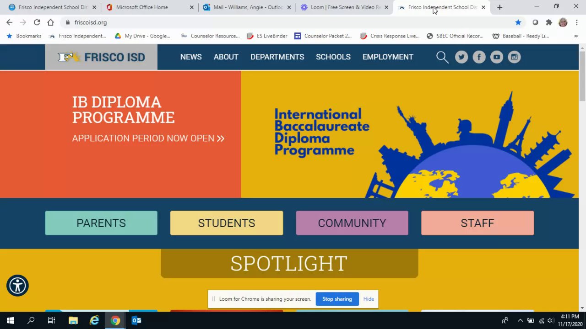Open the SCHOOLS menu
Screen dimensions: 586x329
pyautogui.click(x=333, y=57)
